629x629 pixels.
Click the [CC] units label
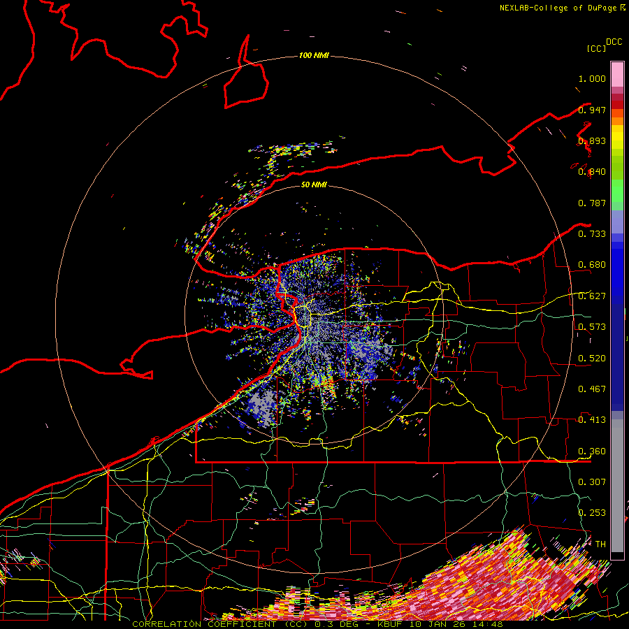pos(597,48)
